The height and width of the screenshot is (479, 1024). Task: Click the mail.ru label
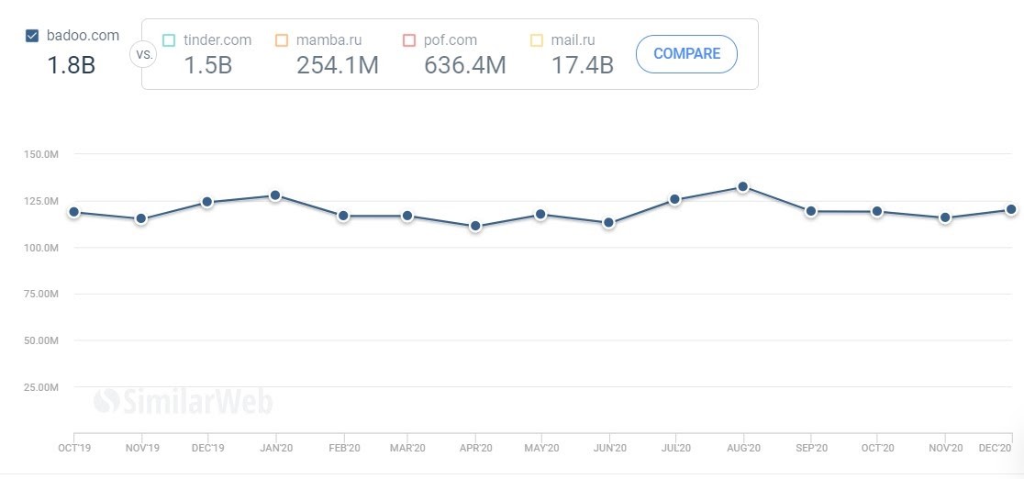tap(573, 39)
